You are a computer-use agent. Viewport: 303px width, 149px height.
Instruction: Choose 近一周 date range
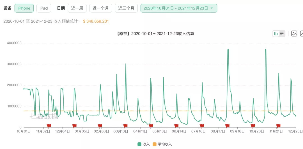point(77,8)
